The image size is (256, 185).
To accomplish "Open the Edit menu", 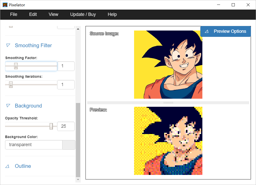I will tap(33, 14).
